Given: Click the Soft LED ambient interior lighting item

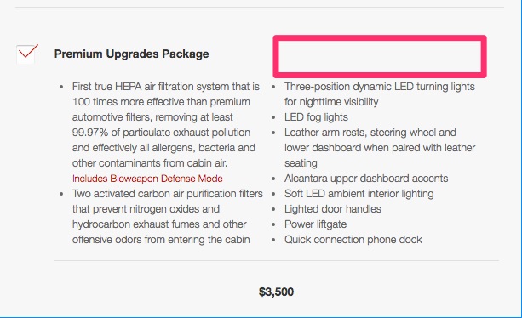Looking at the screenshot, I should pyautogui.click(x=359, y=193).
